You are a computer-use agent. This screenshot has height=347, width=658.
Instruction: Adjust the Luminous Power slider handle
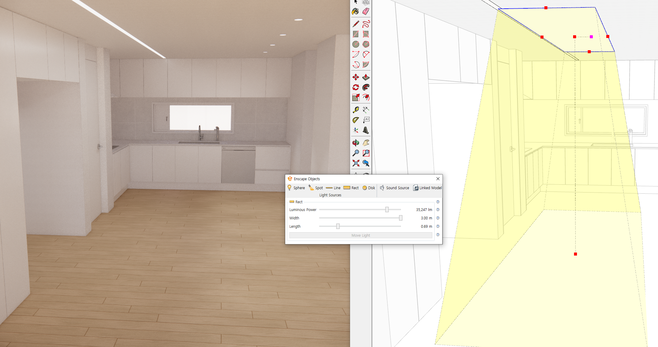coord(387,210)
